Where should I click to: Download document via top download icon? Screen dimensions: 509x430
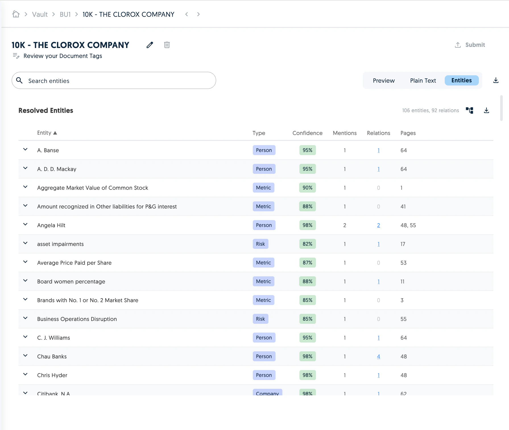pyautogui.click(x=496, y=80)
